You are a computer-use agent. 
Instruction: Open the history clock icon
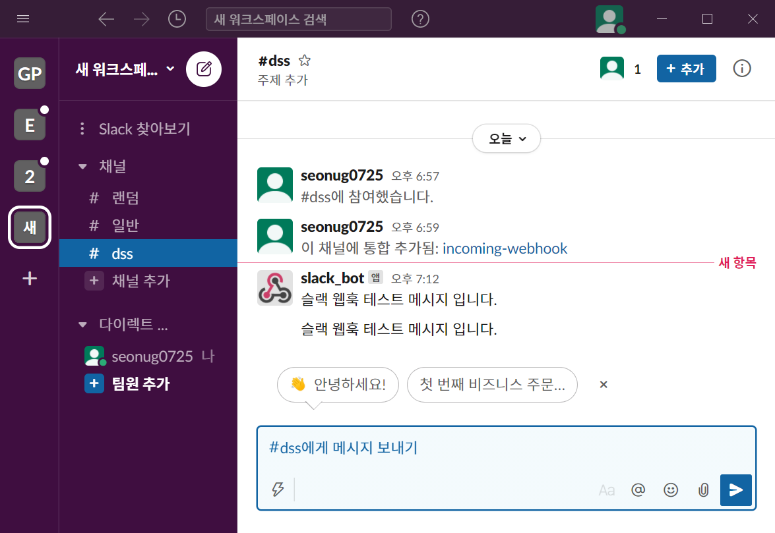pyautogui.click(x=177, y=19)
